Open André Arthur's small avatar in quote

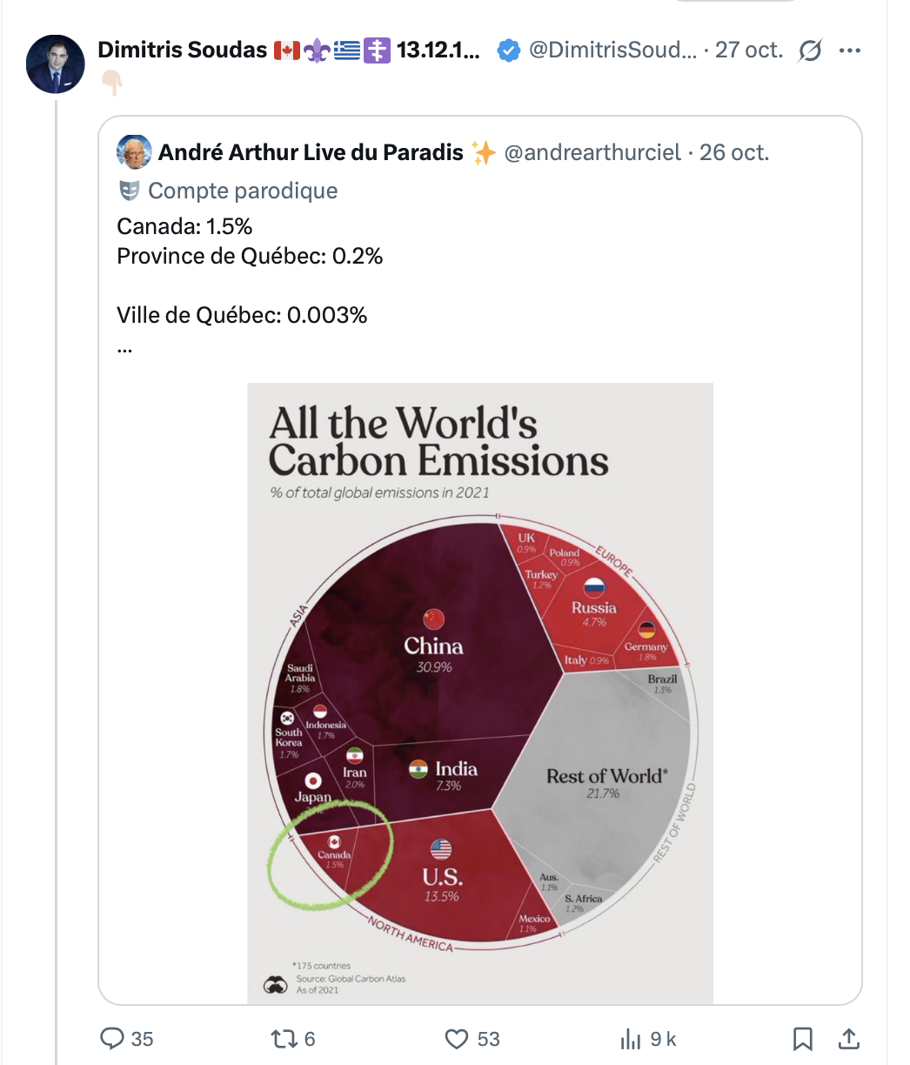pyautogui.click(x=134, y=152)
